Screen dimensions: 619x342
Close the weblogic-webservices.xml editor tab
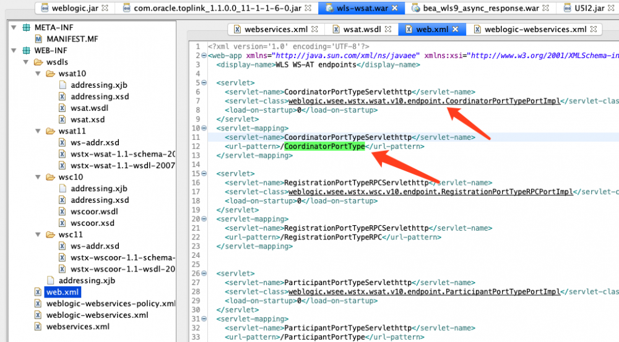pos(594,29)
